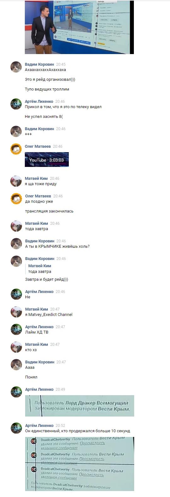Open Матвей Ким's anime avatar at 20:46
This screenshot has height=497, width=170.
(x=16, y=181)
